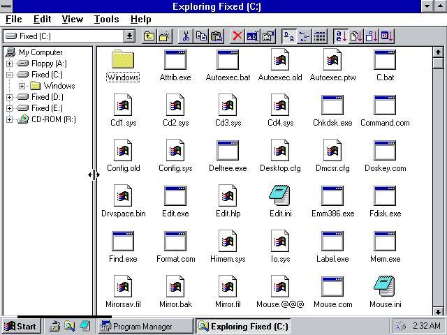
Task: Delete with red X icon
Action: coord(237,36)
